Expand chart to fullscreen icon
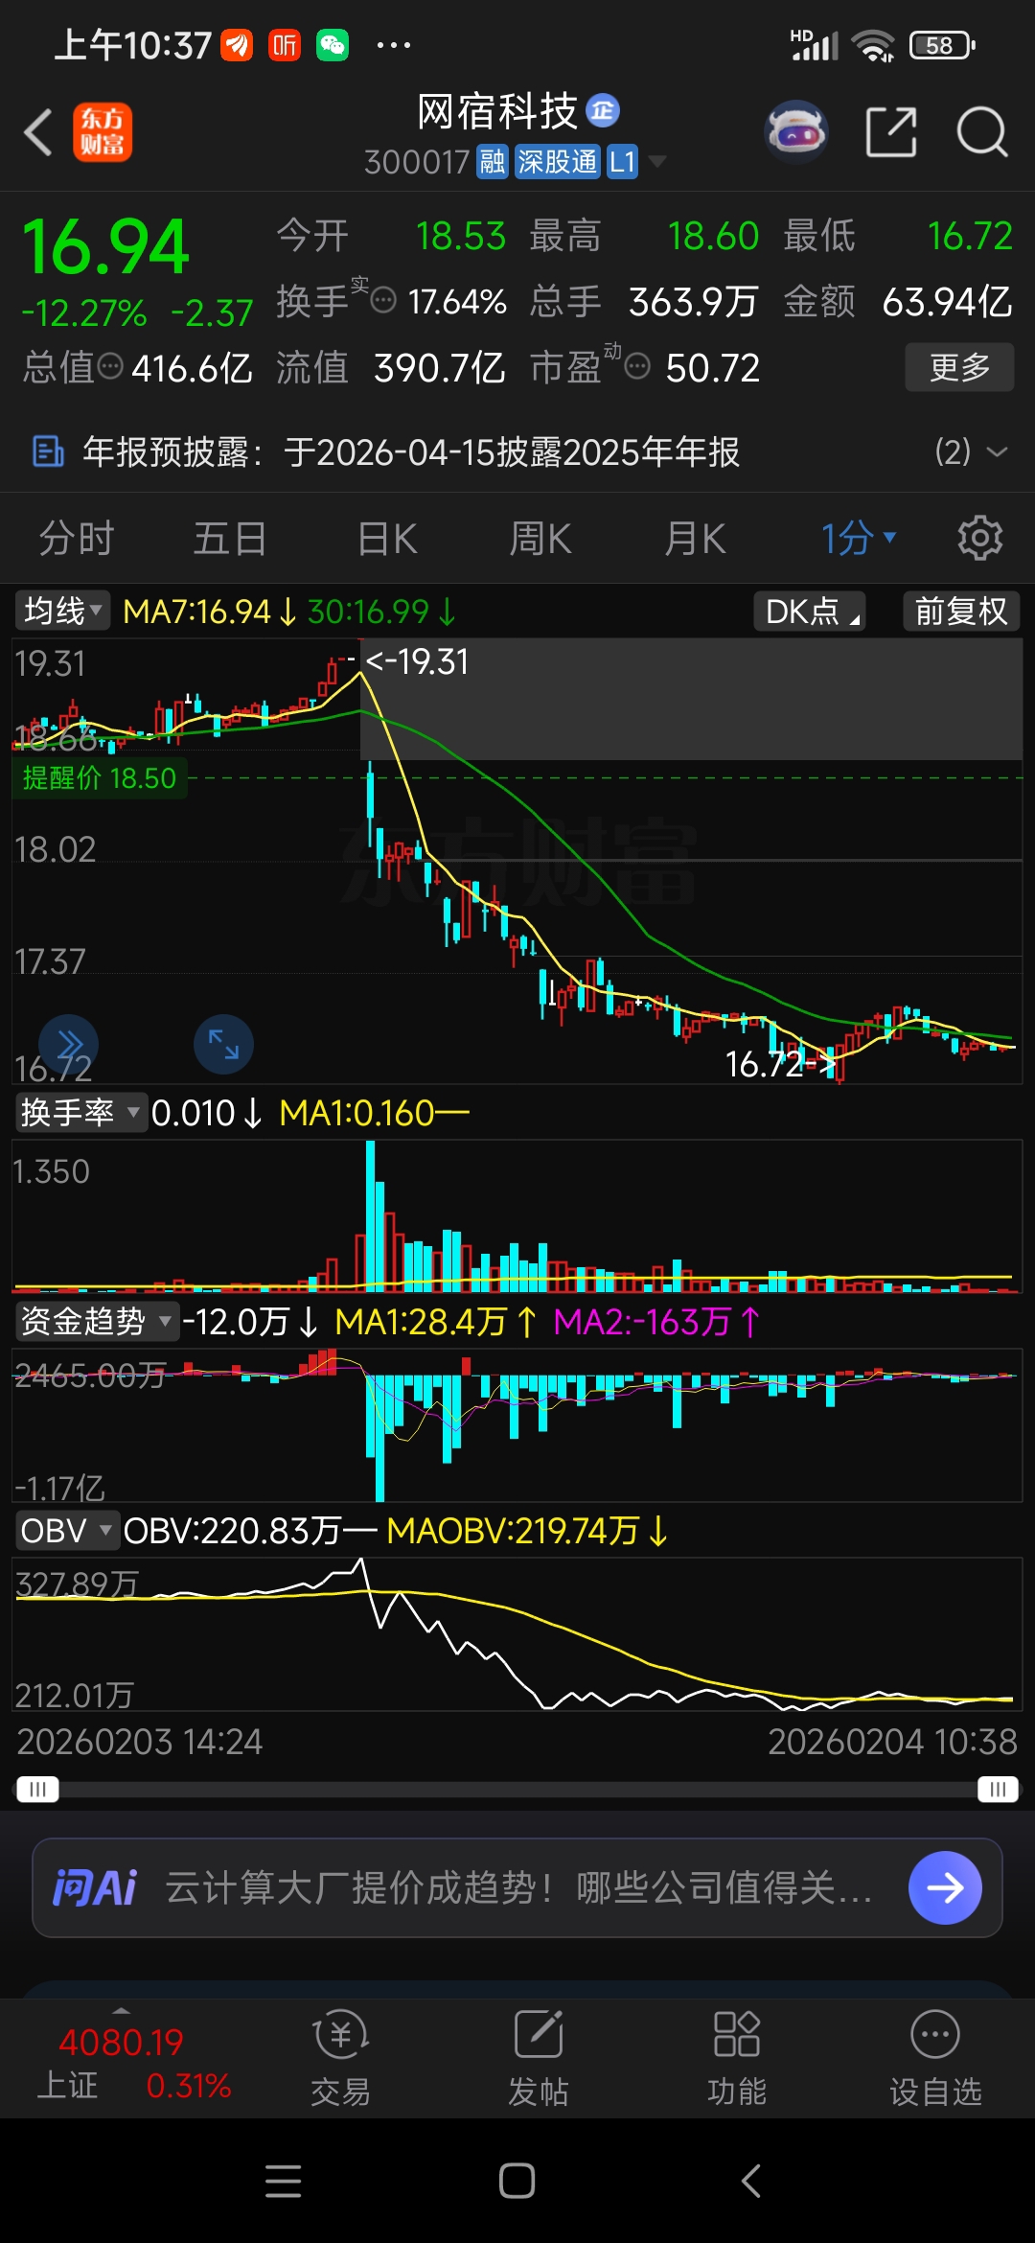This screenshot has height=2243, width=1035. (x=223, y=1044)
